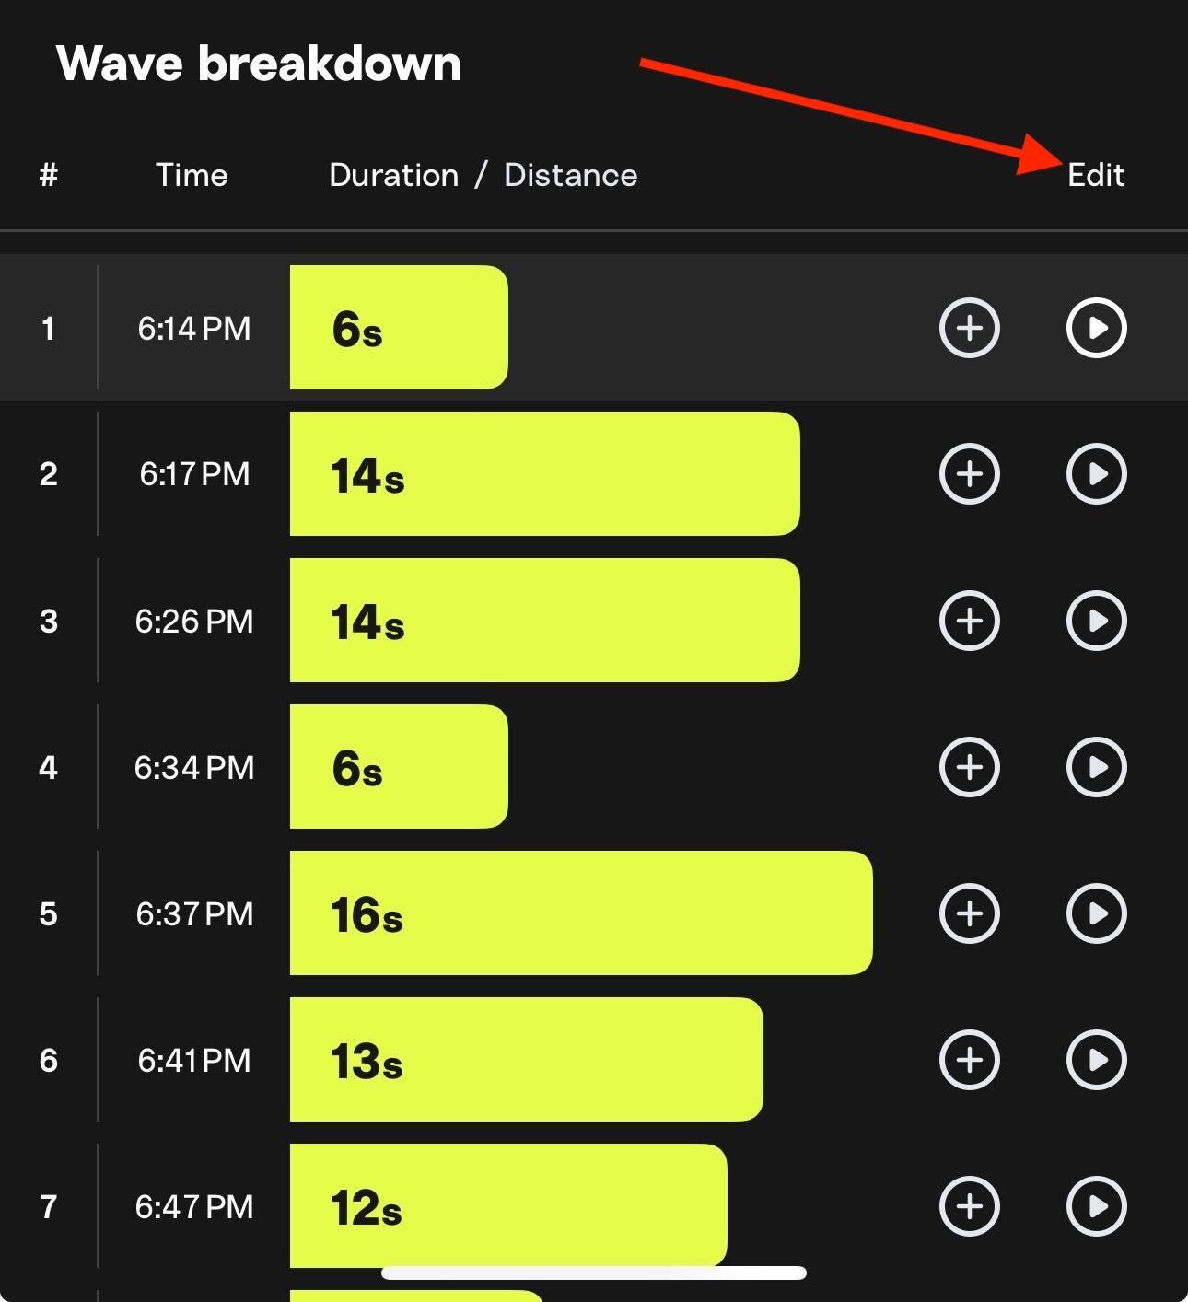Play the 13s wave 6
This screenshot has height=1302, width=1188.
(1096, 1060)
